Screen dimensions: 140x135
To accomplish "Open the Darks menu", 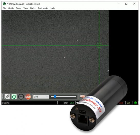I will [x=33, y=8].
